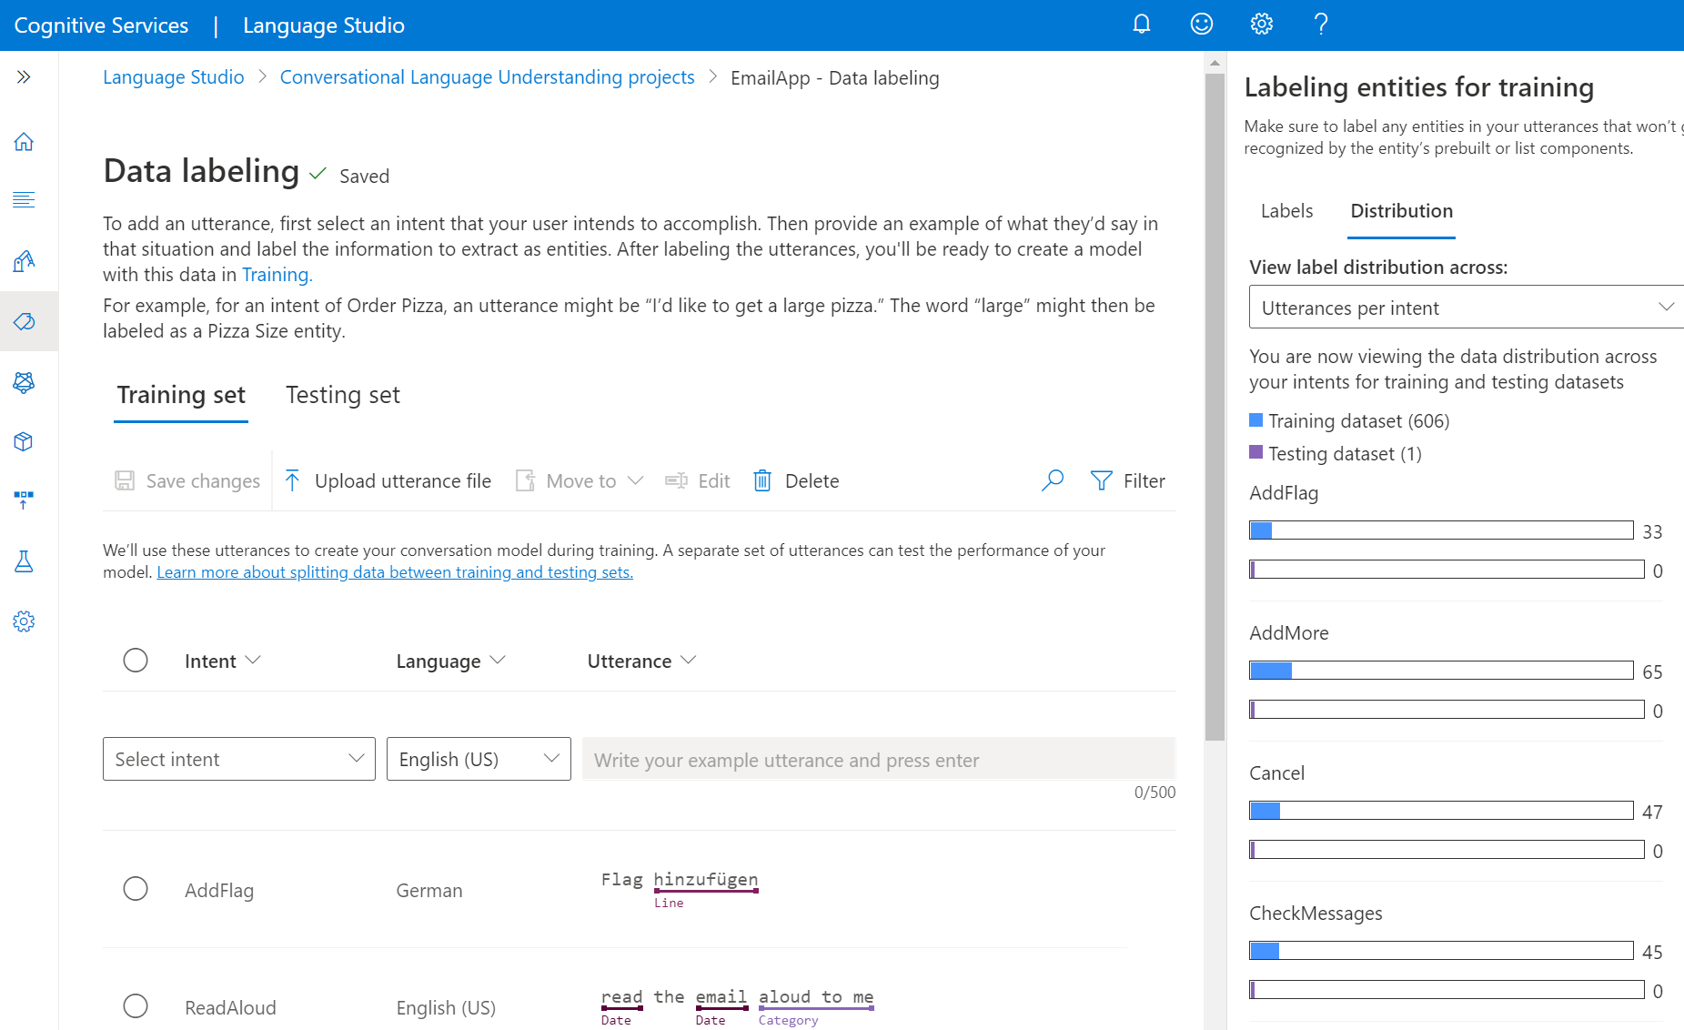Click the Move to file icon

[x=525, y=480]
